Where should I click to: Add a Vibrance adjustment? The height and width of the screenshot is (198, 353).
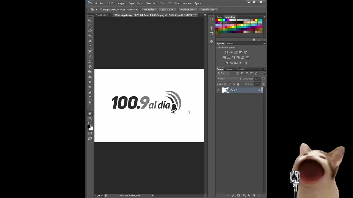click(x=245, y=53)
